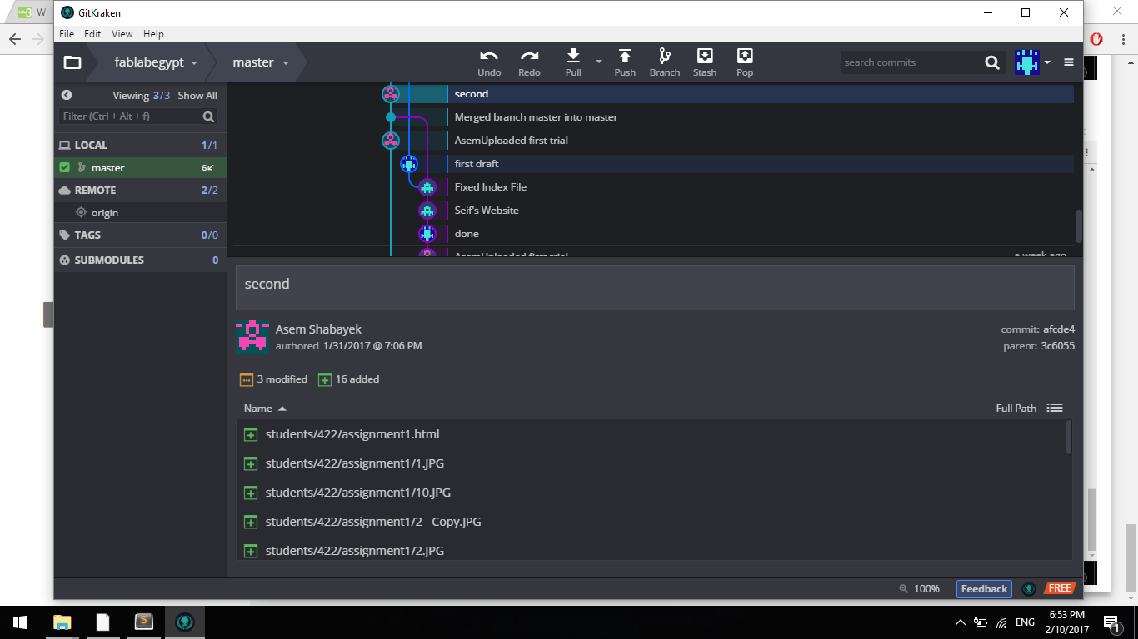Image resolution: width=1138 pixels, height=639 pixels.
Task: Click the GitKraken logo in status bar
Action: [1029, 589]
